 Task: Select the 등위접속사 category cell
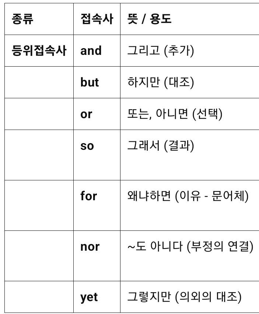(39, 51)
